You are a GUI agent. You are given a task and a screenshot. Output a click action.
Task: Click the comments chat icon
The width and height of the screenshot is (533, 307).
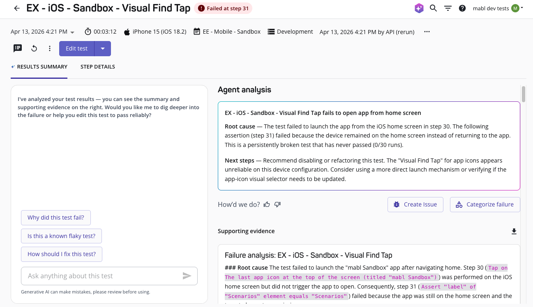[18, 48]
